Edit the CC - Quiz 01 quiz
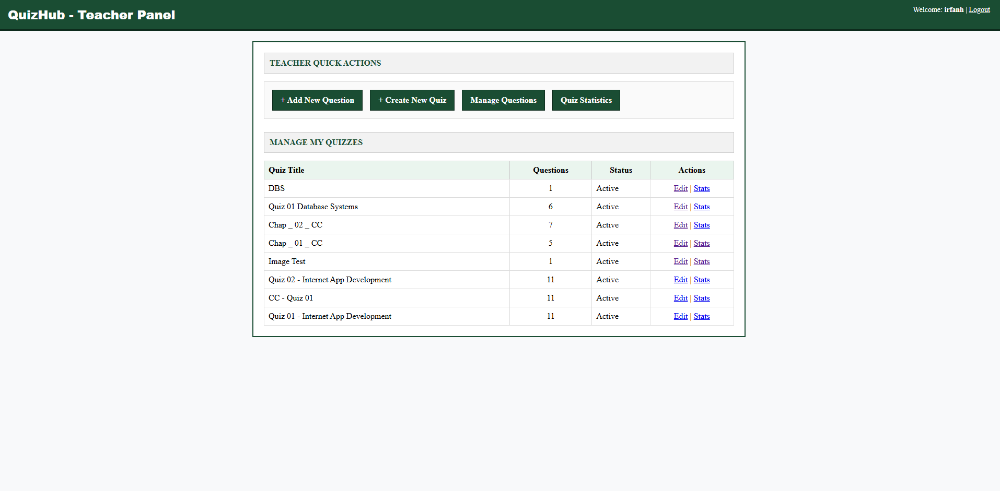 point(681,298)
